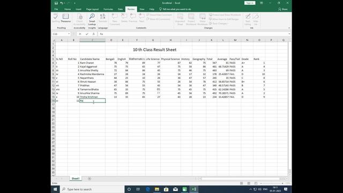
Task: Go to Next comment
Action: [x=141, y=18]
